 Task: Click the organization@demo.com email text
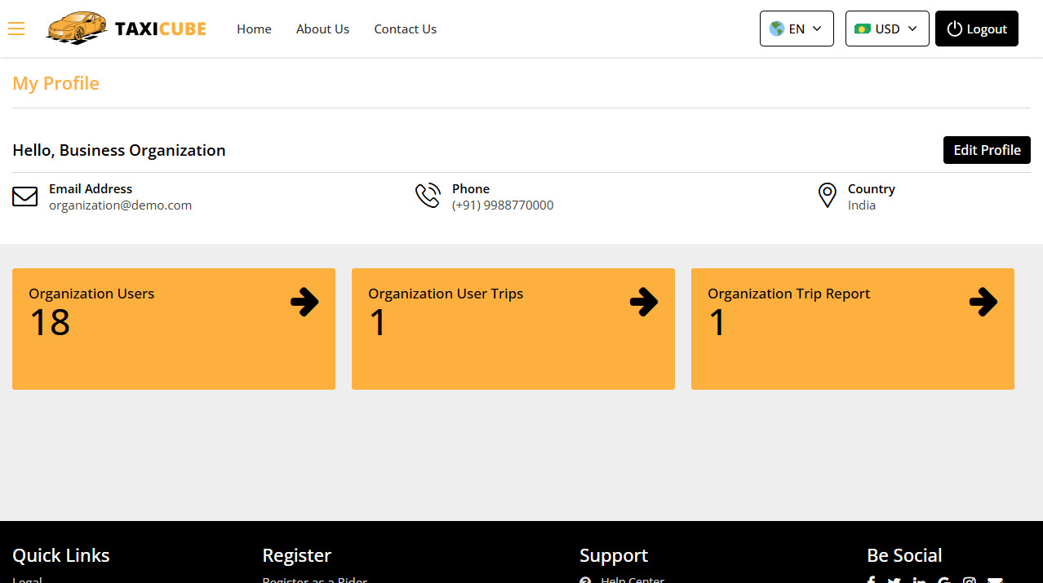point(120,205)
